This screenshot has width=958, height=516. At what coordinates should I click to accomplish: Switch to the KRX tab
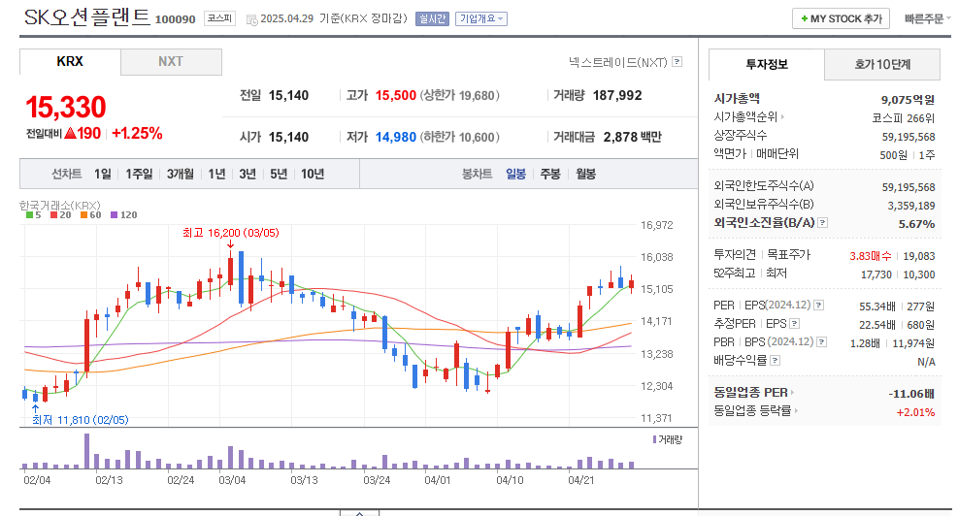[x=70, y=62]
